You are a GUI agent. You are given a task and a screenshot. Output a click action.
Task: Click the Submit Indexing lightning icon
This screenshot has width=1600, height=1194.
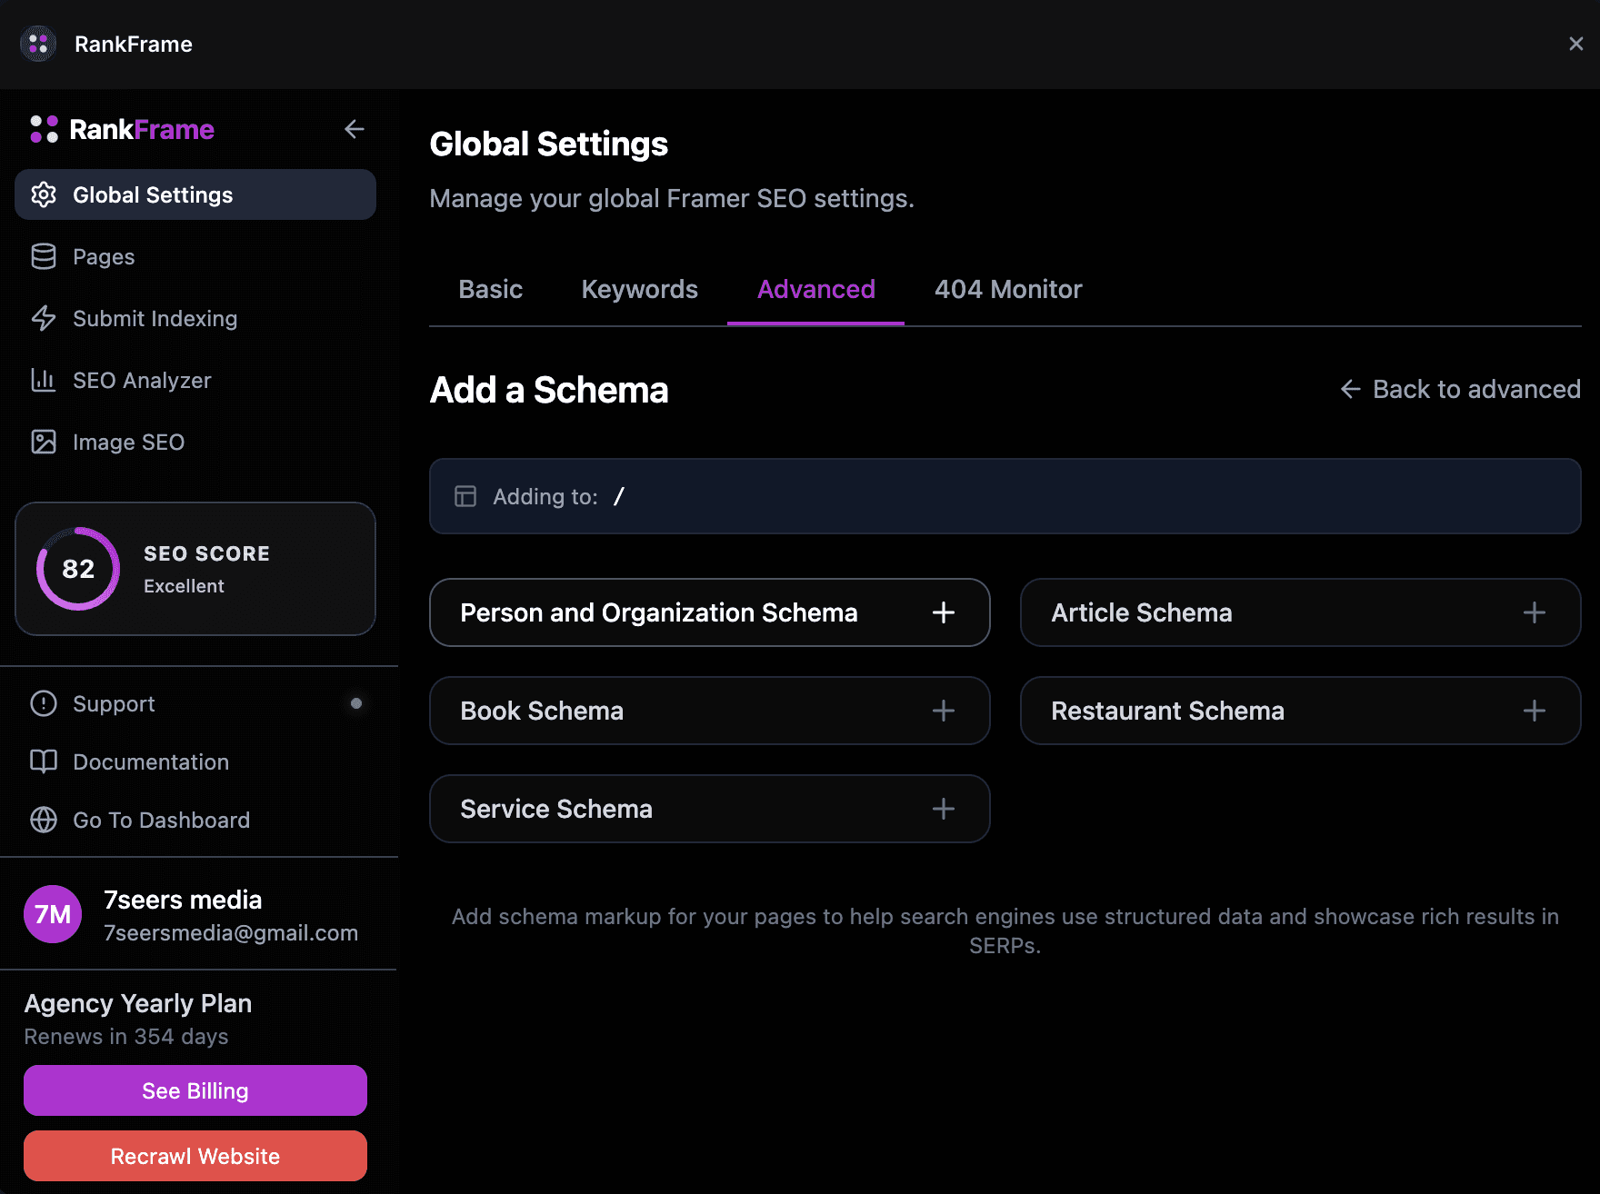pos(44,318)
